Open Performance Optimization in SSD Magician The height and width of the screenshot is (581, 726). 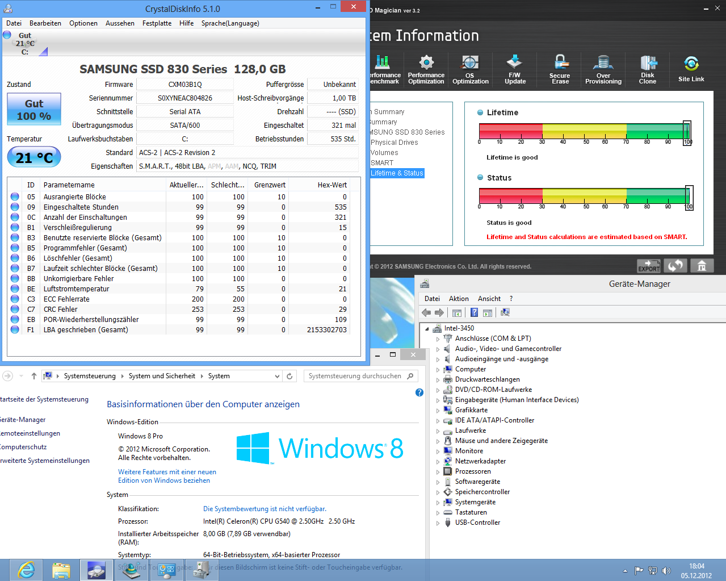click(426, 69)
